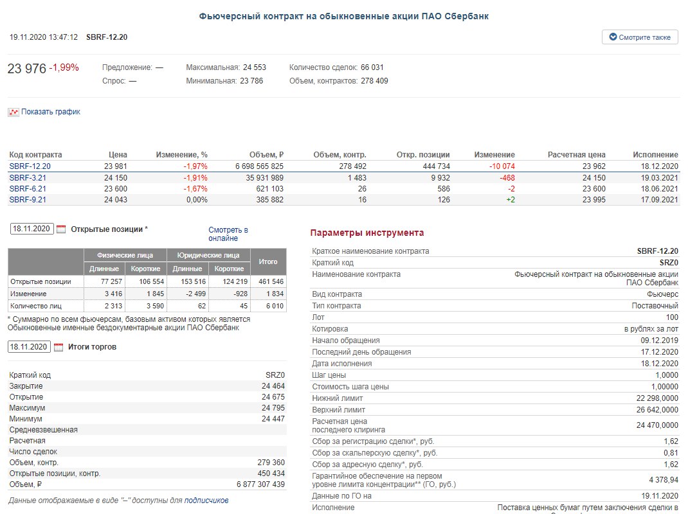Screen dimensions: 688x514
Task: Click the value 77 257 in Открытые позиции row
Action: (111, 281)
